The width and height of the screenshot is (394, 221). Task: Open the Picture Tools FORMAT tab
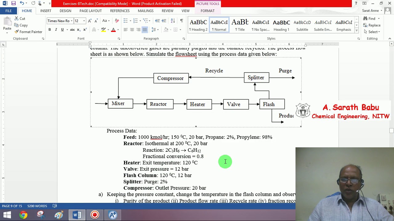click(x=207, y=11)
